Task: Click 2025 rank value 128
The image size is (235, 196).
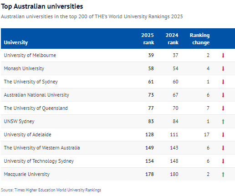Action: 150,134
